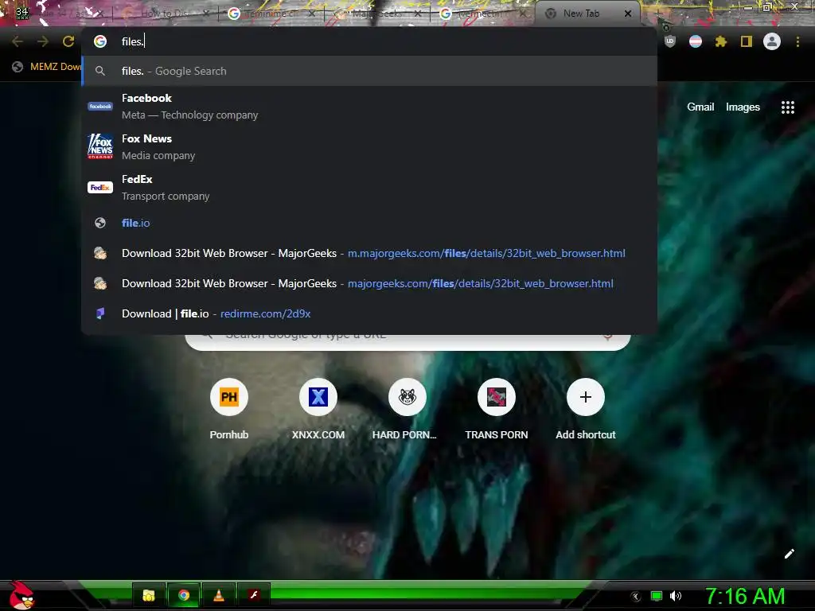This screenshot has height=611, width=815.
Task: Choose the Facebook suggestion row
Action: point(369,106)
